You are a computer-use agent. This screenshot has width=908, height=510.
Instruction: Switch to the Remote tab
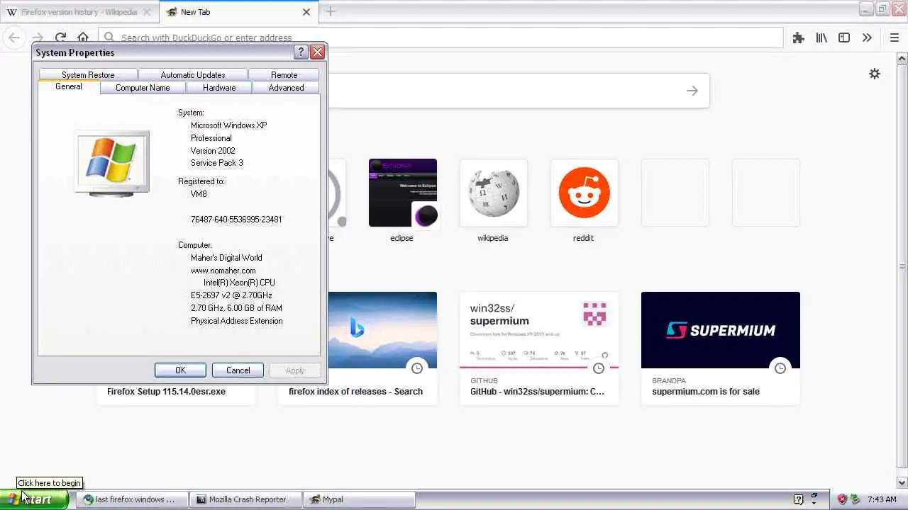[x=284, y=75]
